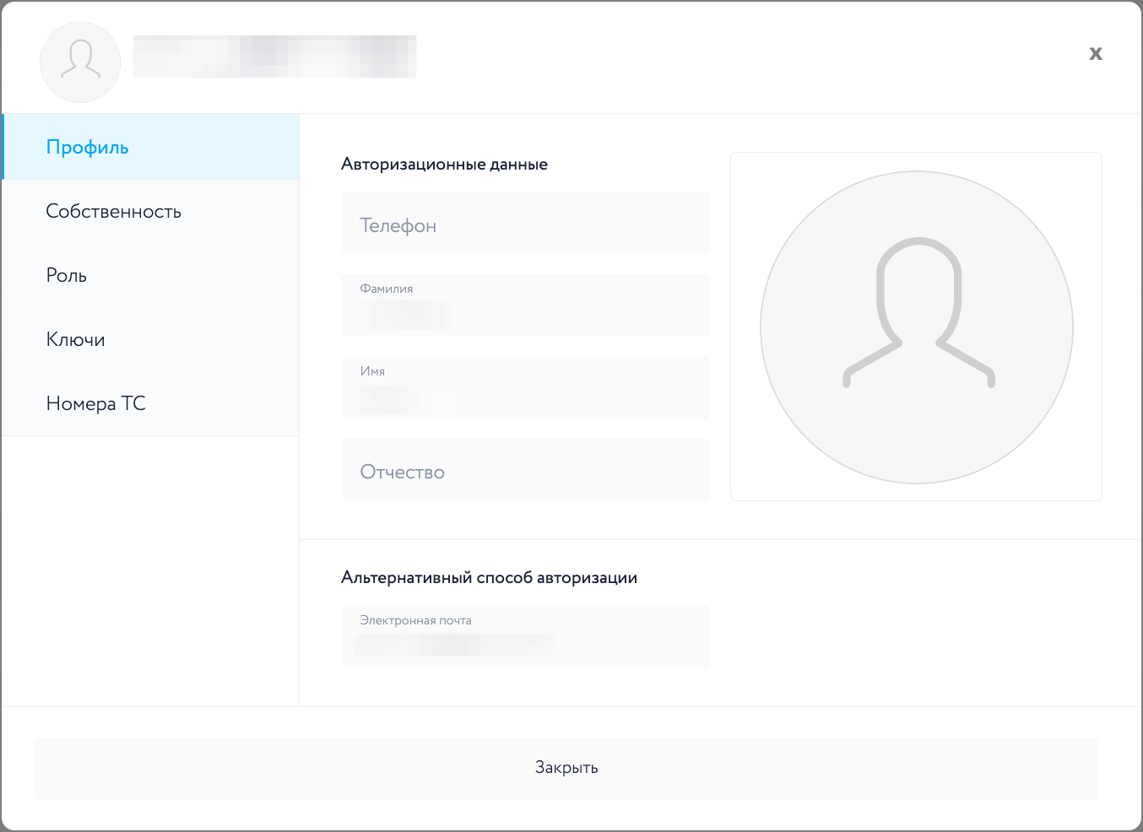Open the Номера ТС tab
The image size is (1143, 832).
click(96, 404)
